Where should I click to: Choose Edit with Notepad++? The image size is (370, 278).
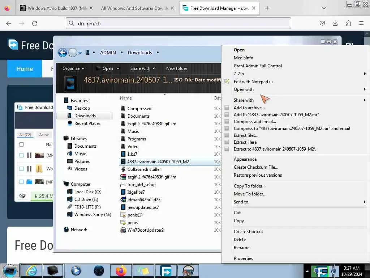(x=253, y=82)
